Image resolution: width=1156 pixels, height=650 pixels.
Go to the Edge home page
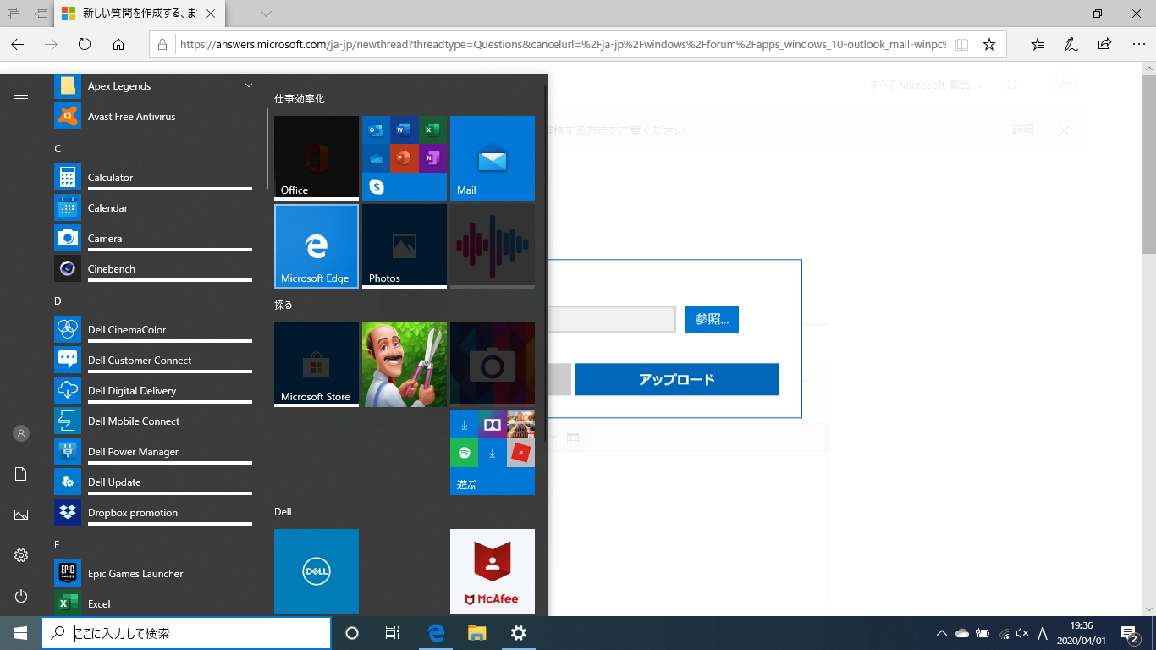(118, 44)
